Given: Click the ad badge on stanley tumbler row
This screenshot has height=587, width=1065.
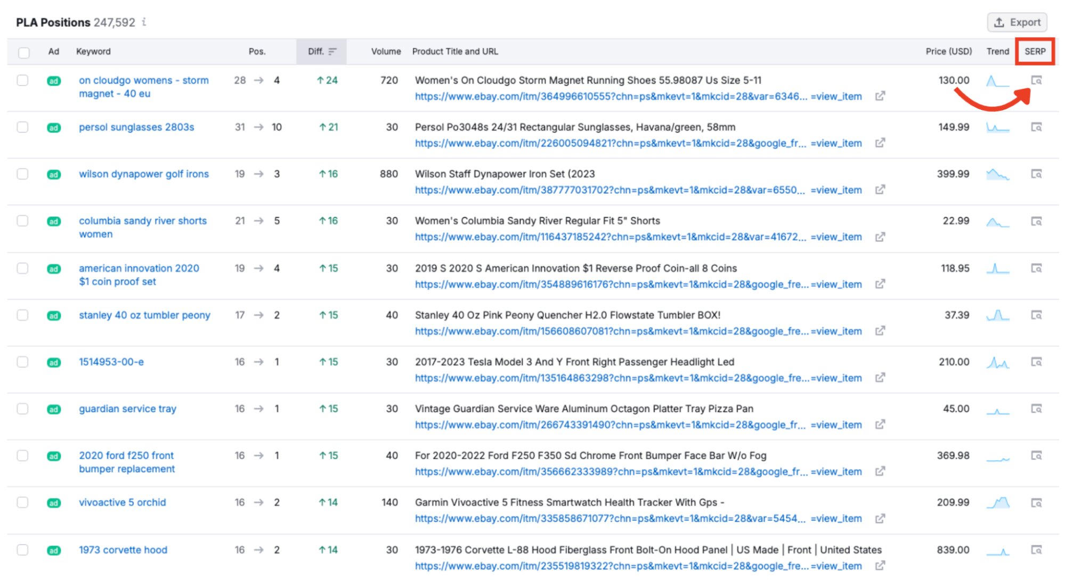Looking at the screenshot, I should tap(53, 315).
